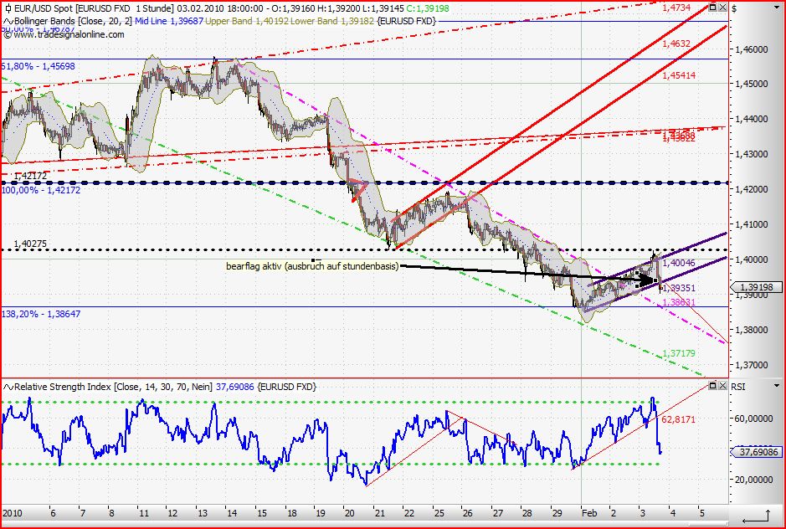
Task: Click the 37,69086 RSI value marker
Action: pos(758,452)
